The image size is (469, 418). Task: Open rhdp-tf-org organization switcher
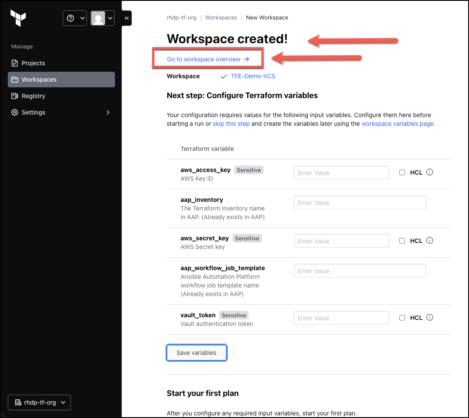[39, 402]
